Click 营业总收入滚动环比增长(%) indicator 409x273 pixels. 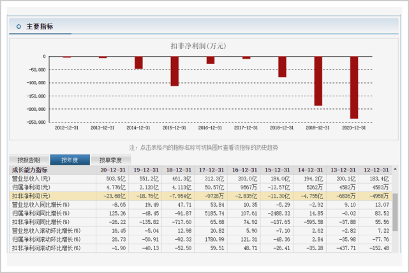46,231
